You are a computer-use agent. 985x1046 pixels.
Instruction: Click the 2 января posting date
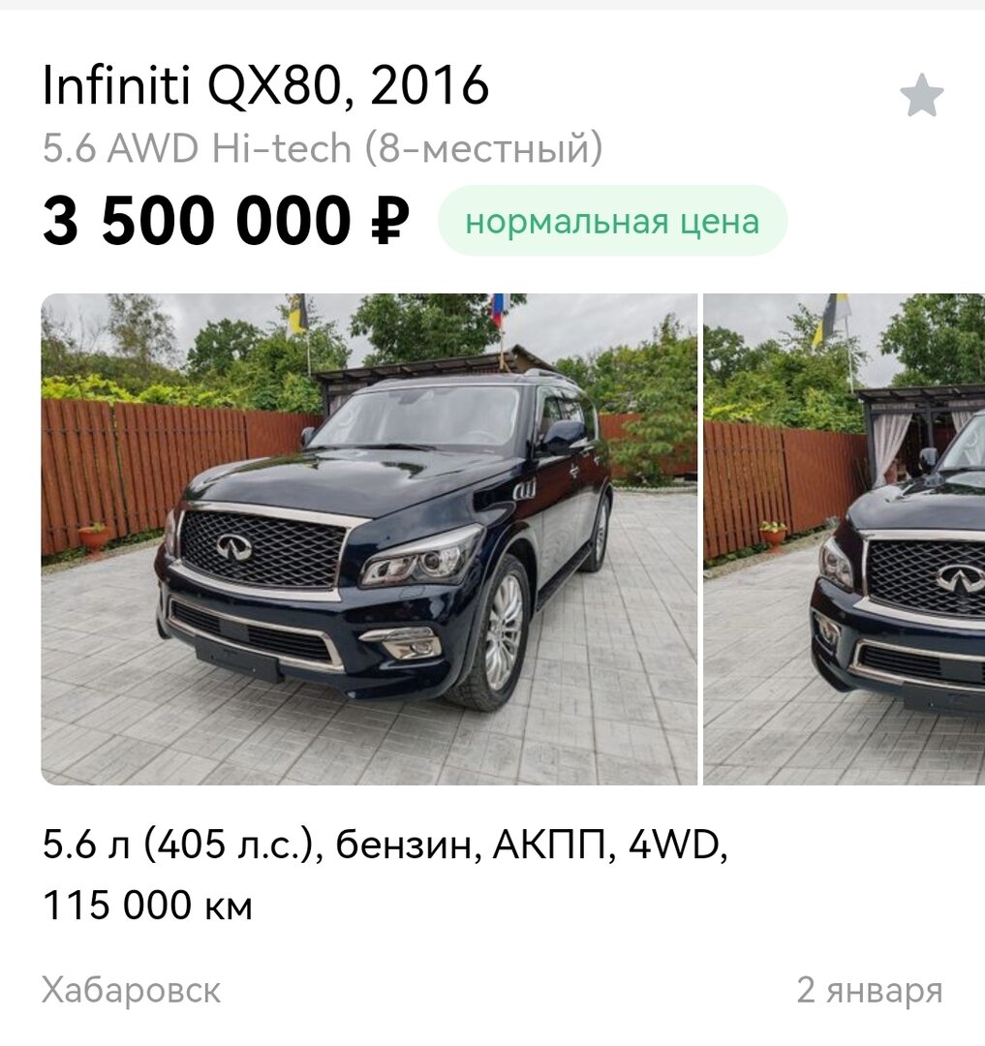pyautogui.click(x=870, y=991)
